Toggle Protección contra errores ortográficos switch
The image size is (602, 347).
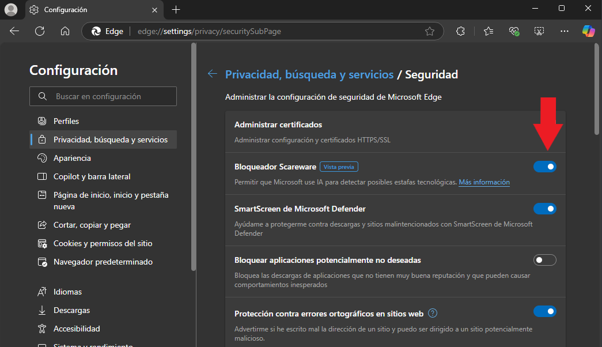544,311
